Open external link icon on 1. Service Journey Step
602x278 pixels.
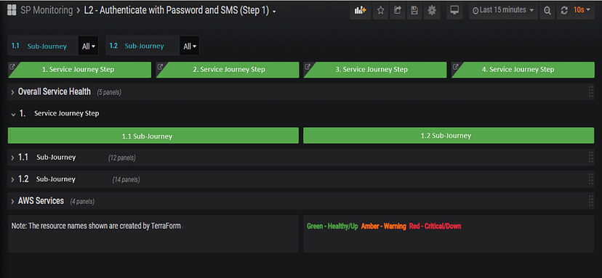click(x=12, y=66)
